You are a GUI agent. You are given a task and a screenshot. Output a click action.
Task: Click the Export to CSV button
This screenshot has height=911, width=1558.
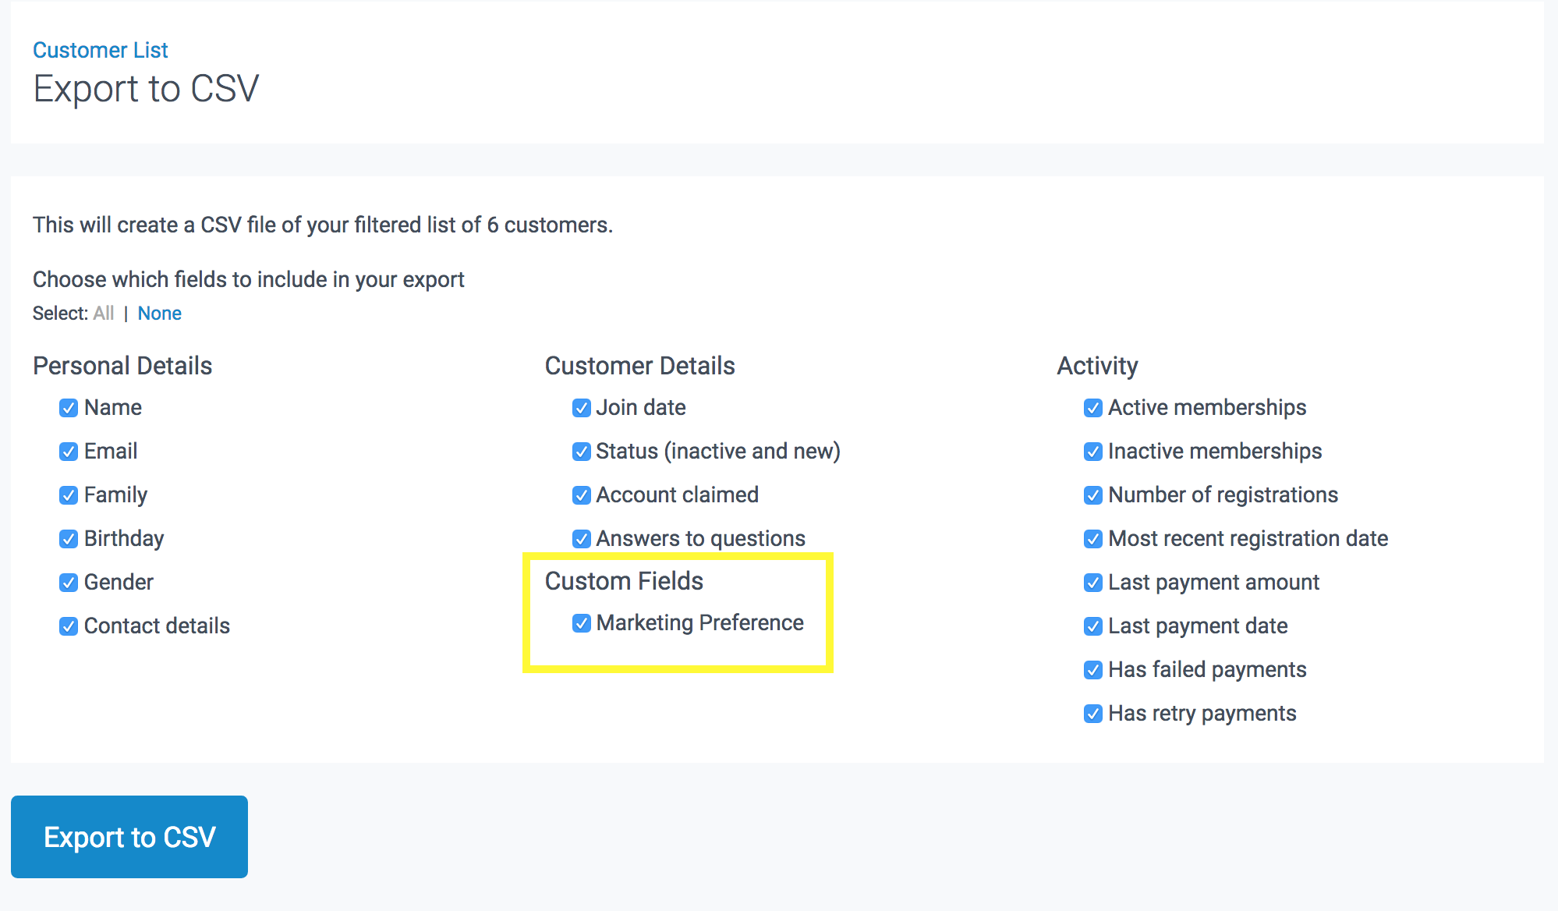129,837
